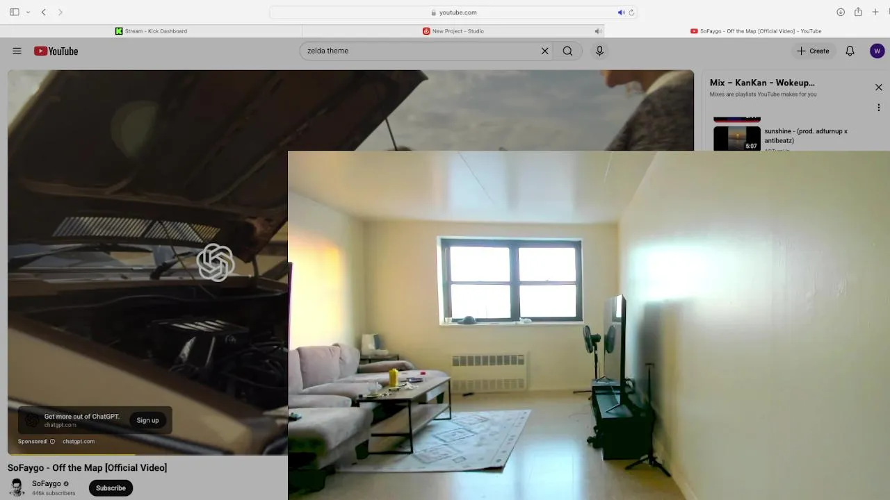
Task: Open the YouTube hamburger guide menu
Action: [x=17, y=51]
